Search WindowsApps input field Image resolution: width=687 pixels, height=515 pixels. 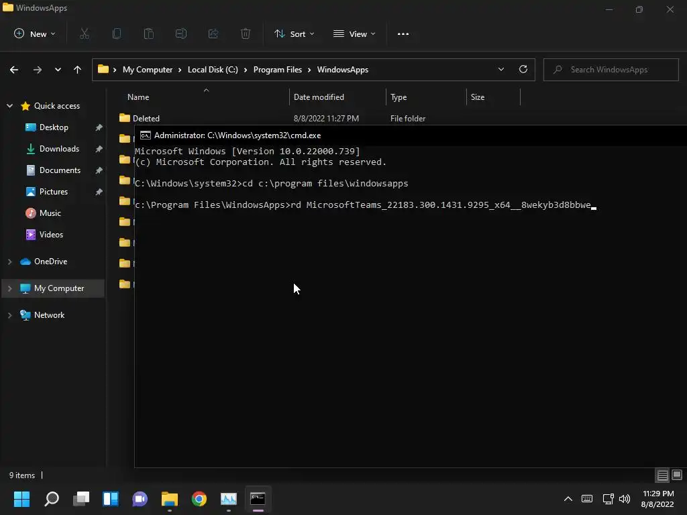click(x=611, y=70)
